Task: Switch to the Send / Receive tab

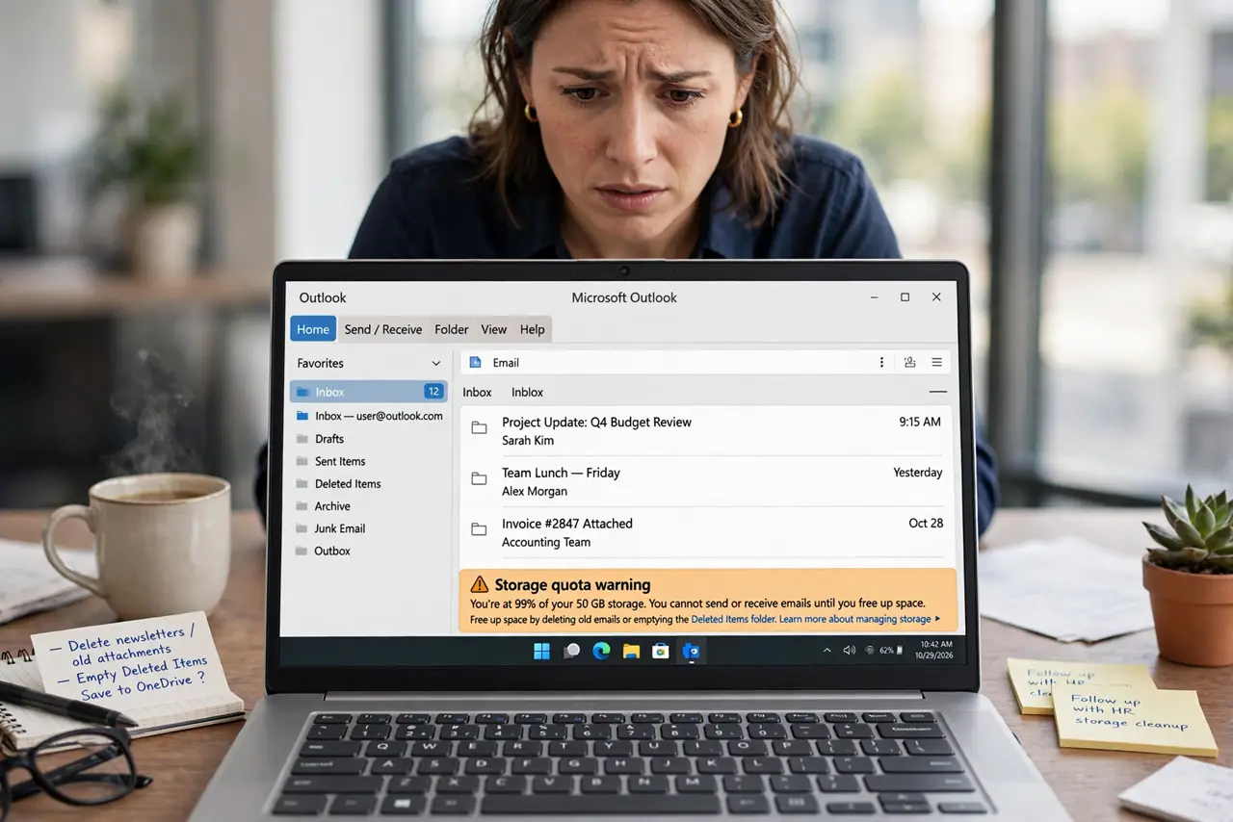Action: pyautogui.click(x=383, y=329)
